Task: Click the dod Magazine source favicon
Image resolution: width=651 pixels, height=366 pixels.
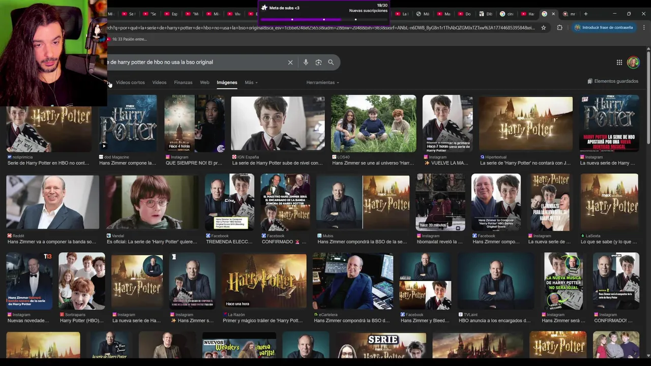Action: [x=101, y=157]
